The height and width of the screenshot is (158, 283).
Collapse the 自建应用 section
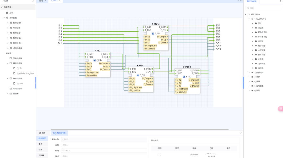pyautogui.click(x=2, y=7)
